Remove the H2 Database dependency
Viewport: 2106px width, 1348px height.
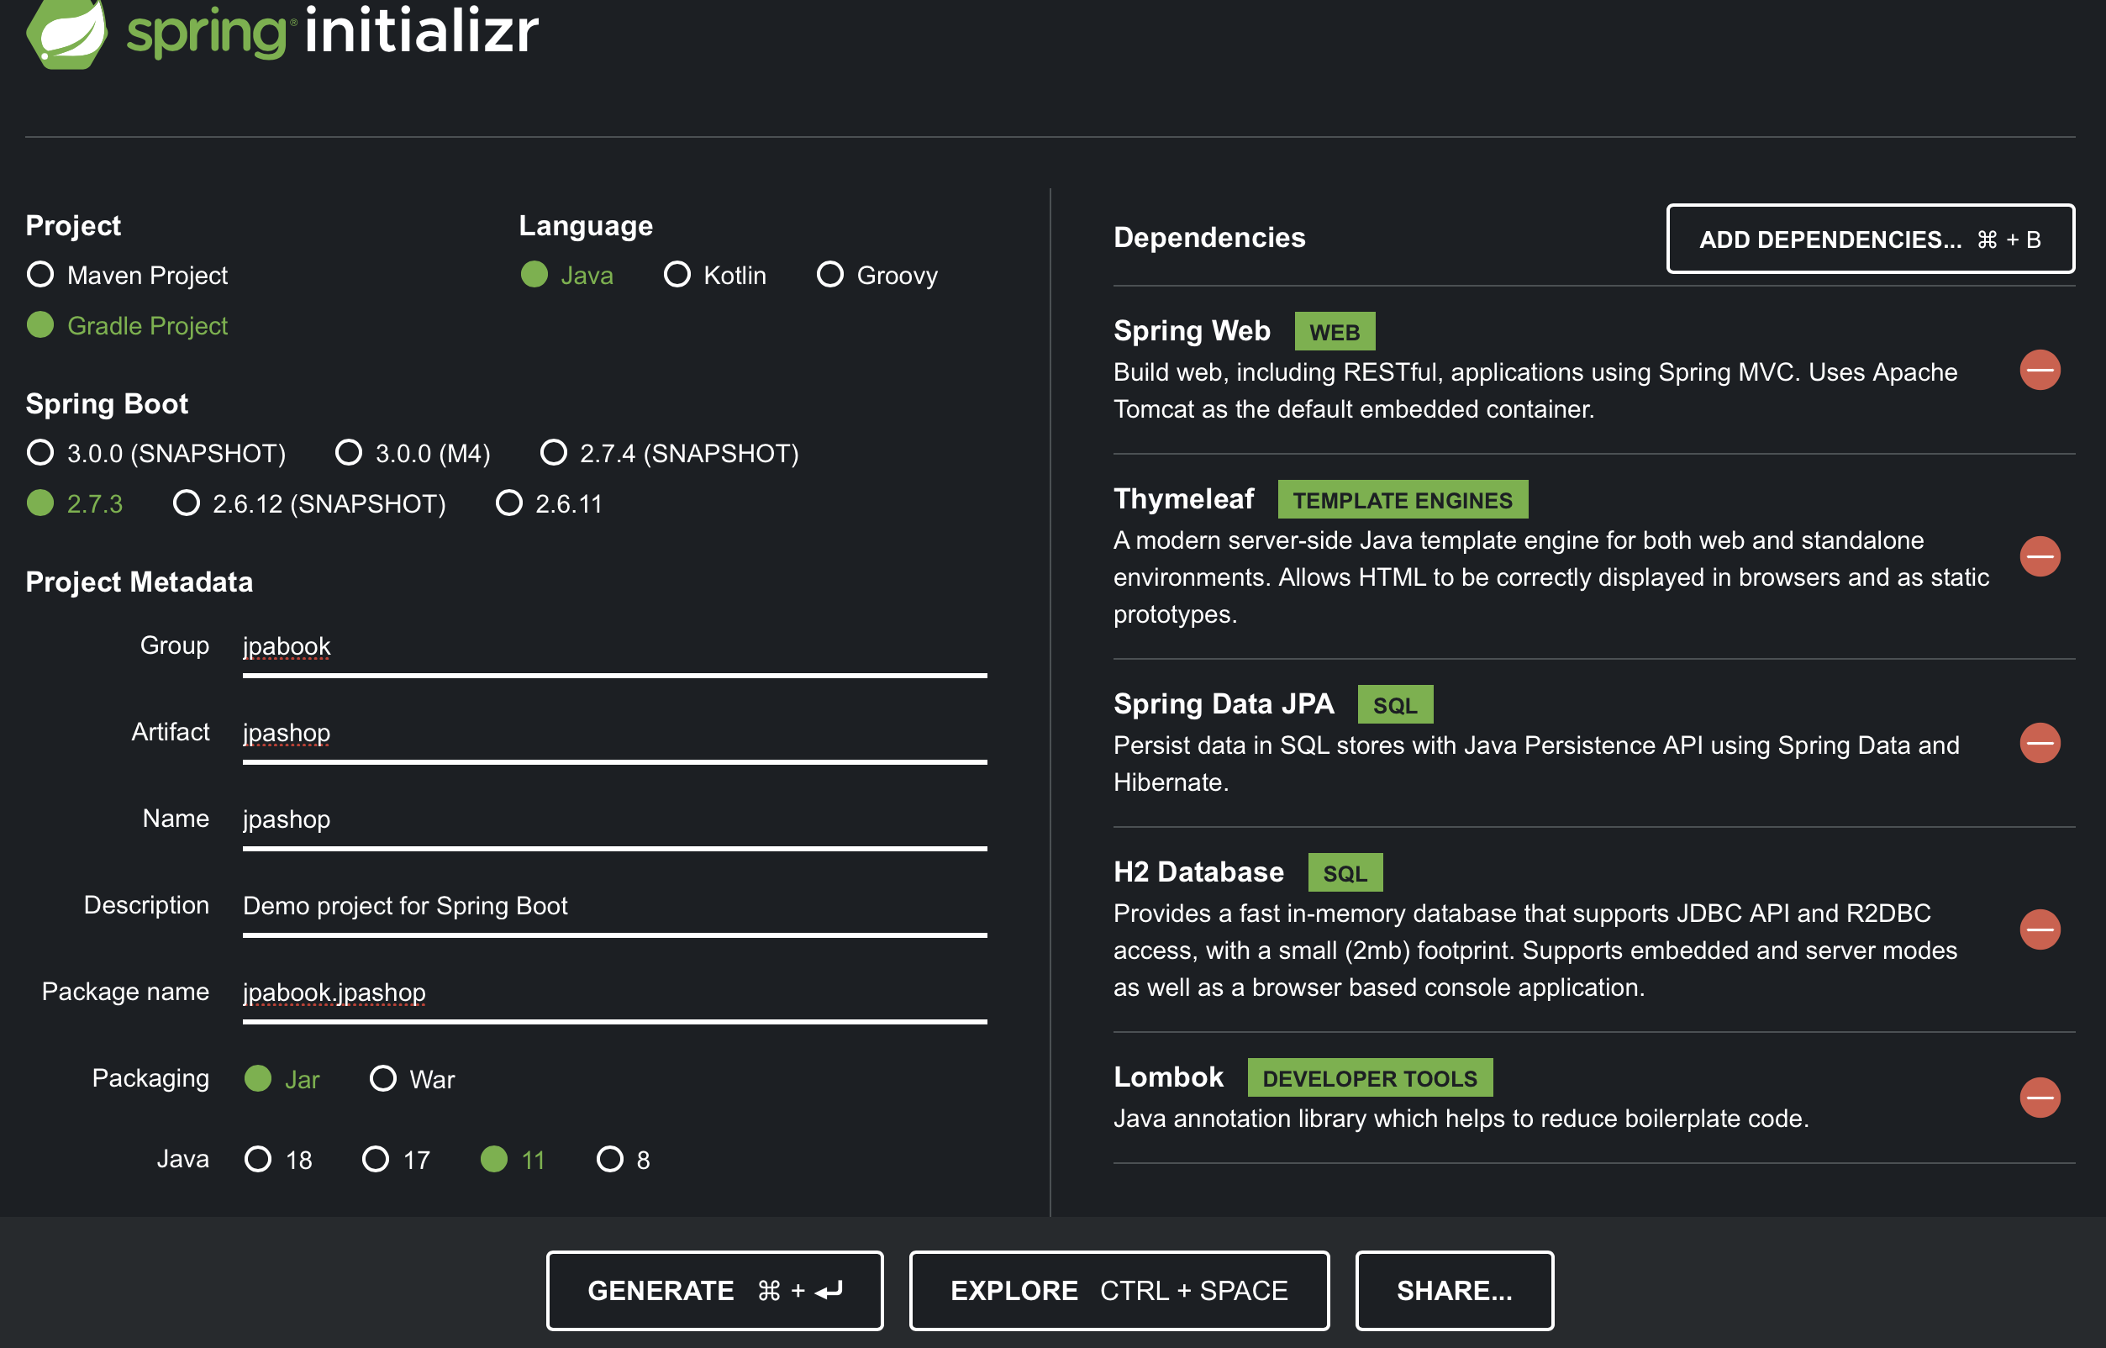2039,929
